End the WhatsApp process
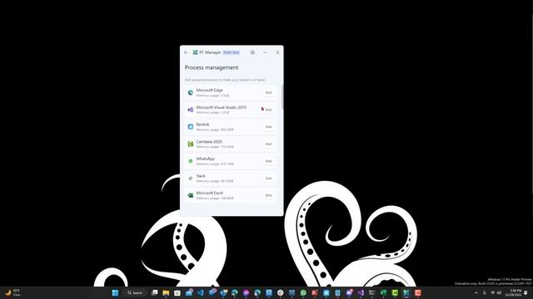The height and width of the screenshot is (299, 533). click(x=268, y=161)
